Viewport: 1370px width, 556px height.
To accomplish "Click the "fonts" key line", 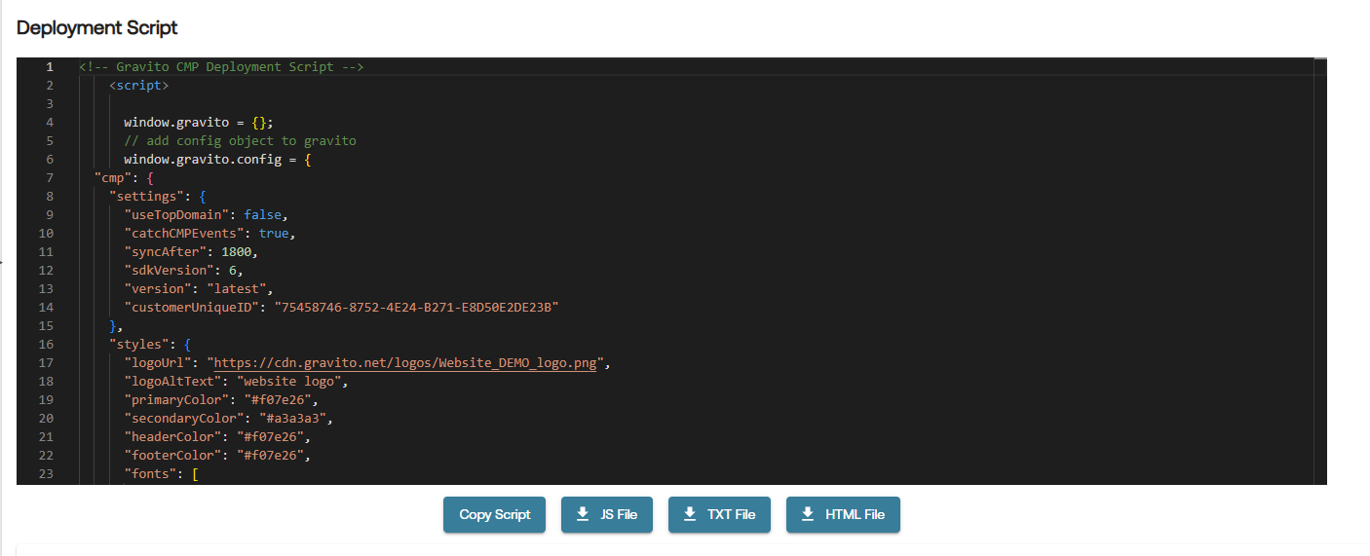I will click(x=161, y=474).
